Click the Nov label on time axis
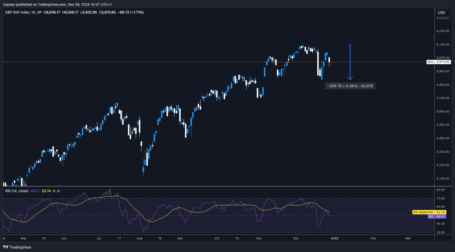Image resolution: width=455 pixels, height=252 pixels. click(x=259, y=238)
